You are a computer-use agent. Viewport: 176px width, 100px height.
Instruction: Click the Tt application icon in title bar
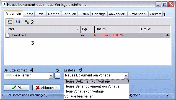(4, 4)
